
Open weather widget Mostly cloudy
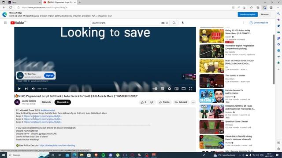coord(224,155)
